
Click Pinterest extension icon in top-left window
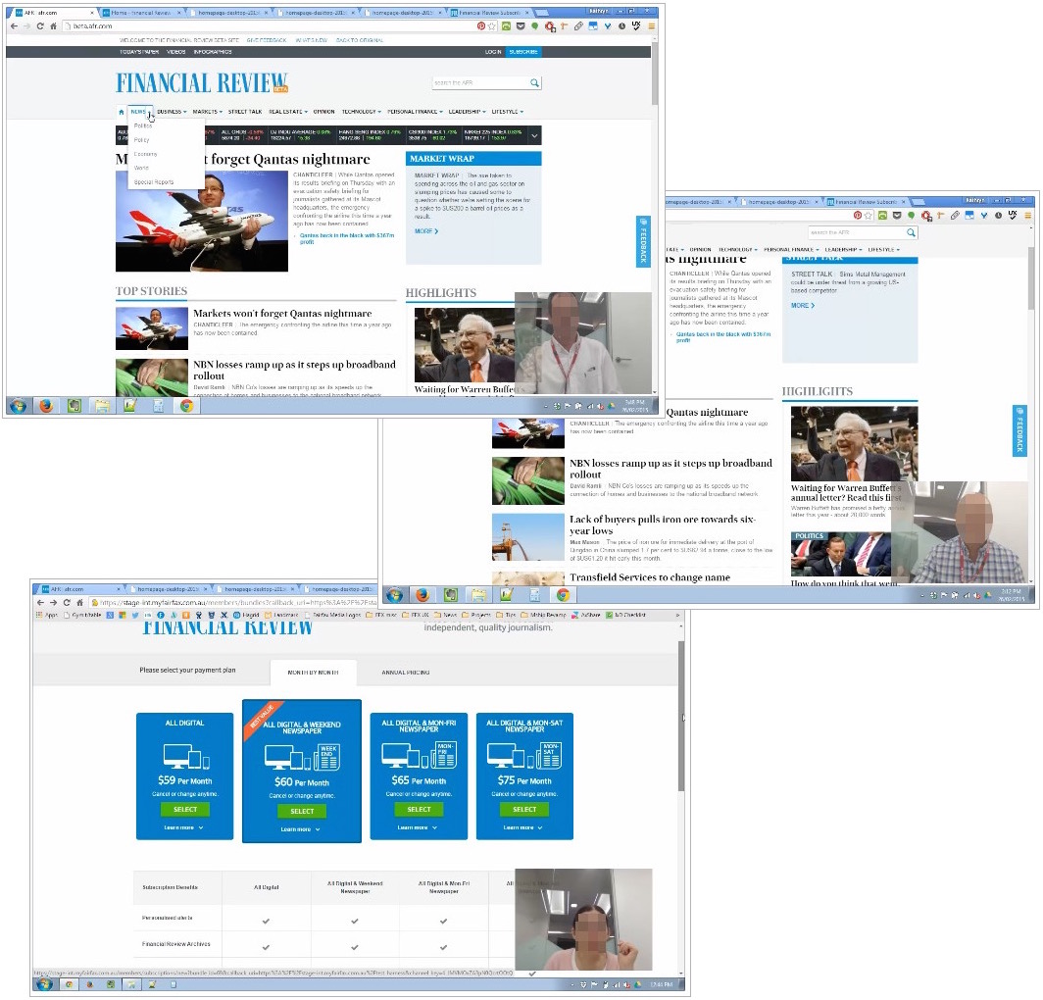point(481,25)
